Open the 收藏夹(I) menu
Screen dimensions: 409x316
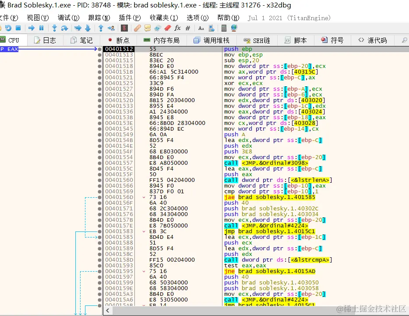[164, 18]
